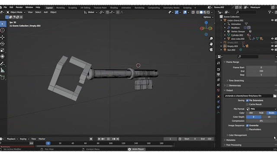Select RGB color mode button

point(261,113)
